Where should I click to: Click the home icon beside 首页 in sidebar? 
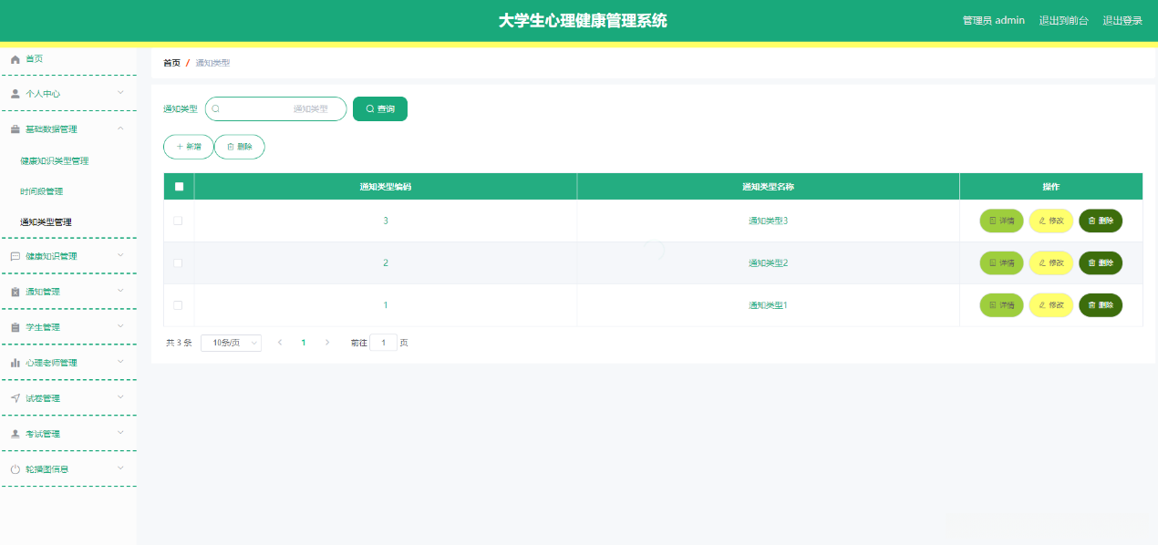[x=15, y=59]
